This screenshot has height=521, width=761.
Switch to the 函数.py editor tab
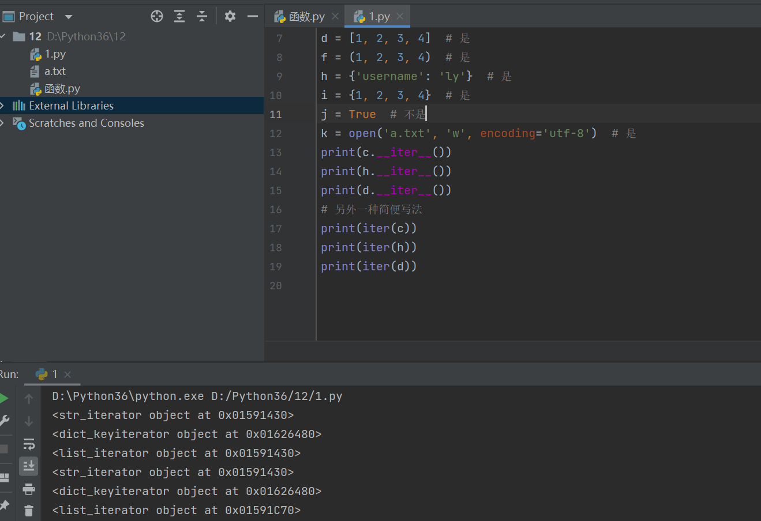[306, 17]
